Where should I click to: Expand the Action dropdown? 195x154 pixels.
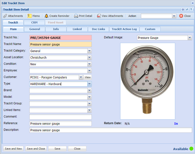[174, 16]
